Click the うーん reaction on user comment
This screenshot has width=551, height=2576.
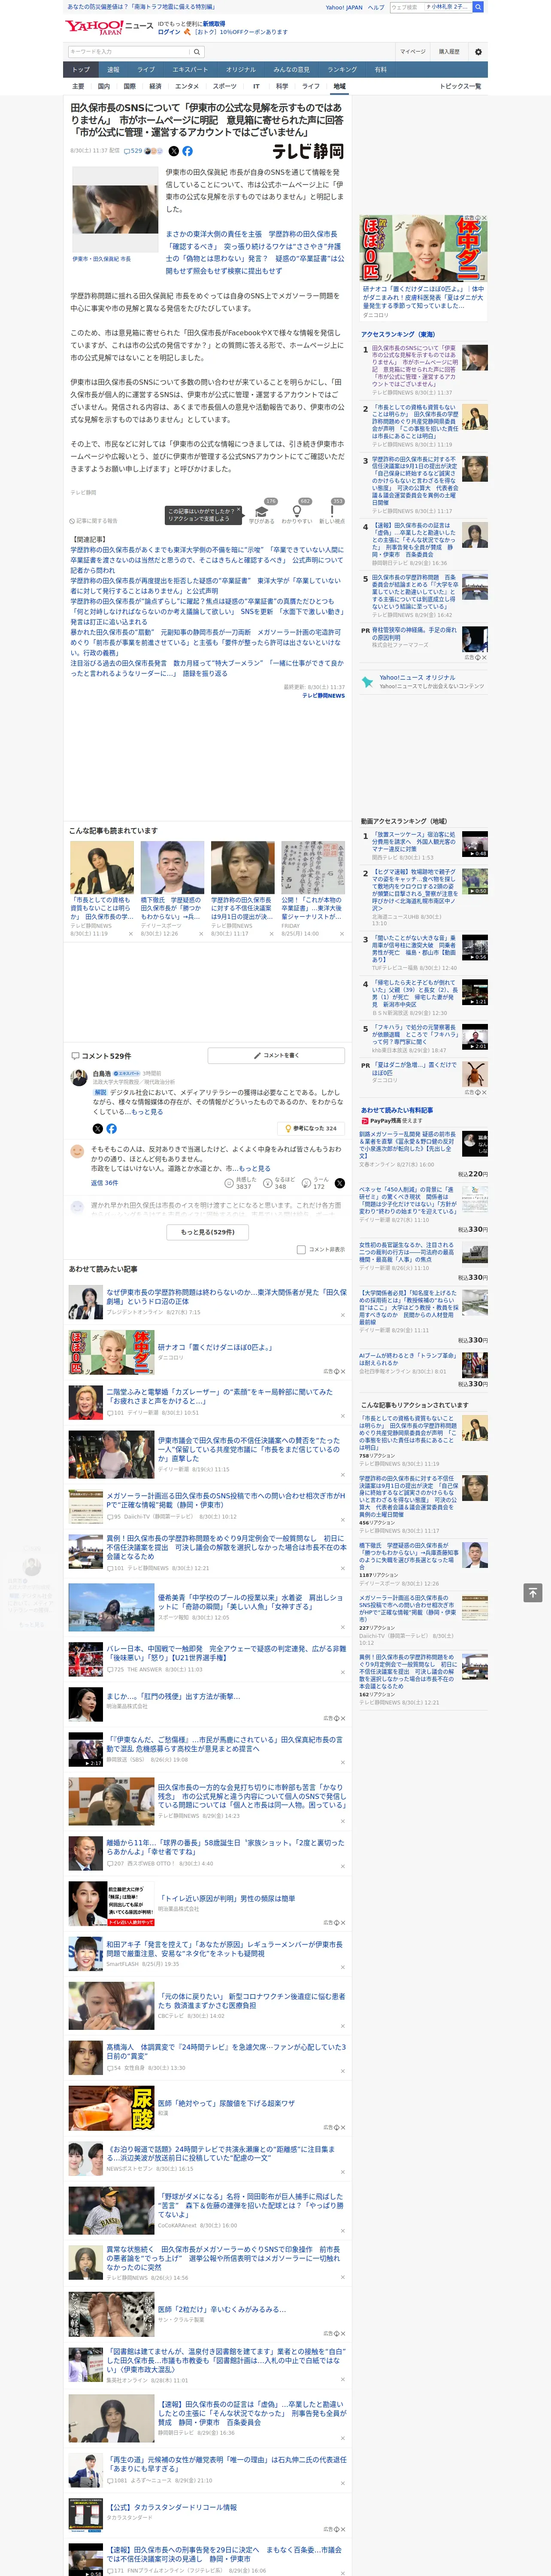[x=316, y=1183]
